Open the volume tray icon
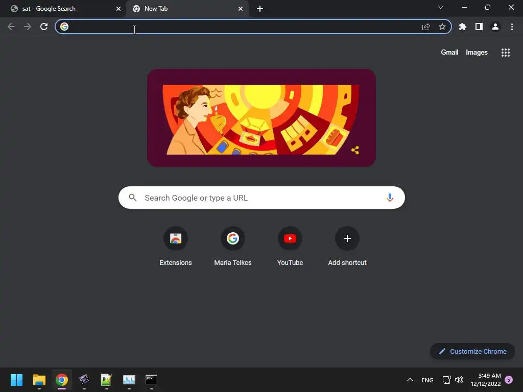The image size is (523, 392). [x=459, y=380]
